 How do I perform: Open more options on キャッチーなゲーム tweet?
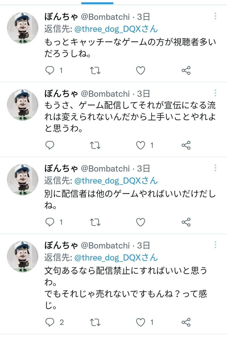tap(215, 16)
